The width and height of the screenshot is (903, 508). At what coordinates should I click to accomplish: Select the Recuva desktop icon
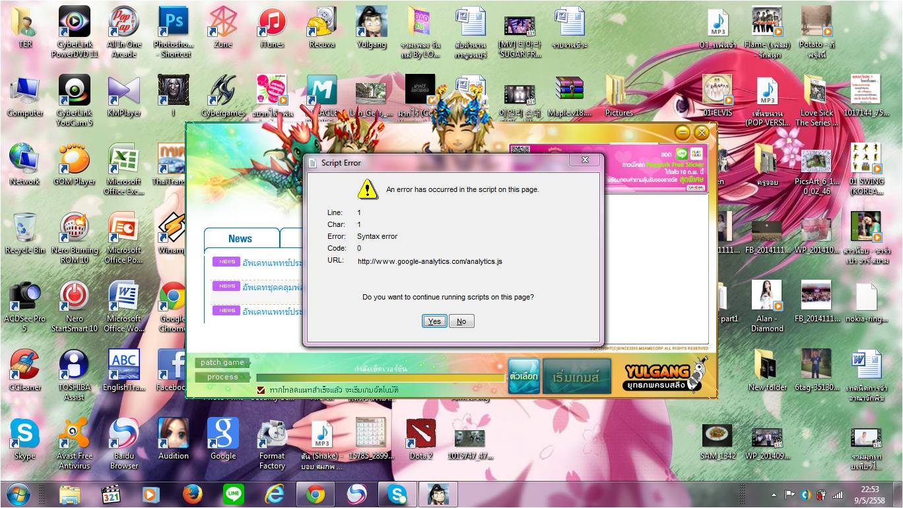(x=322, y=28)
